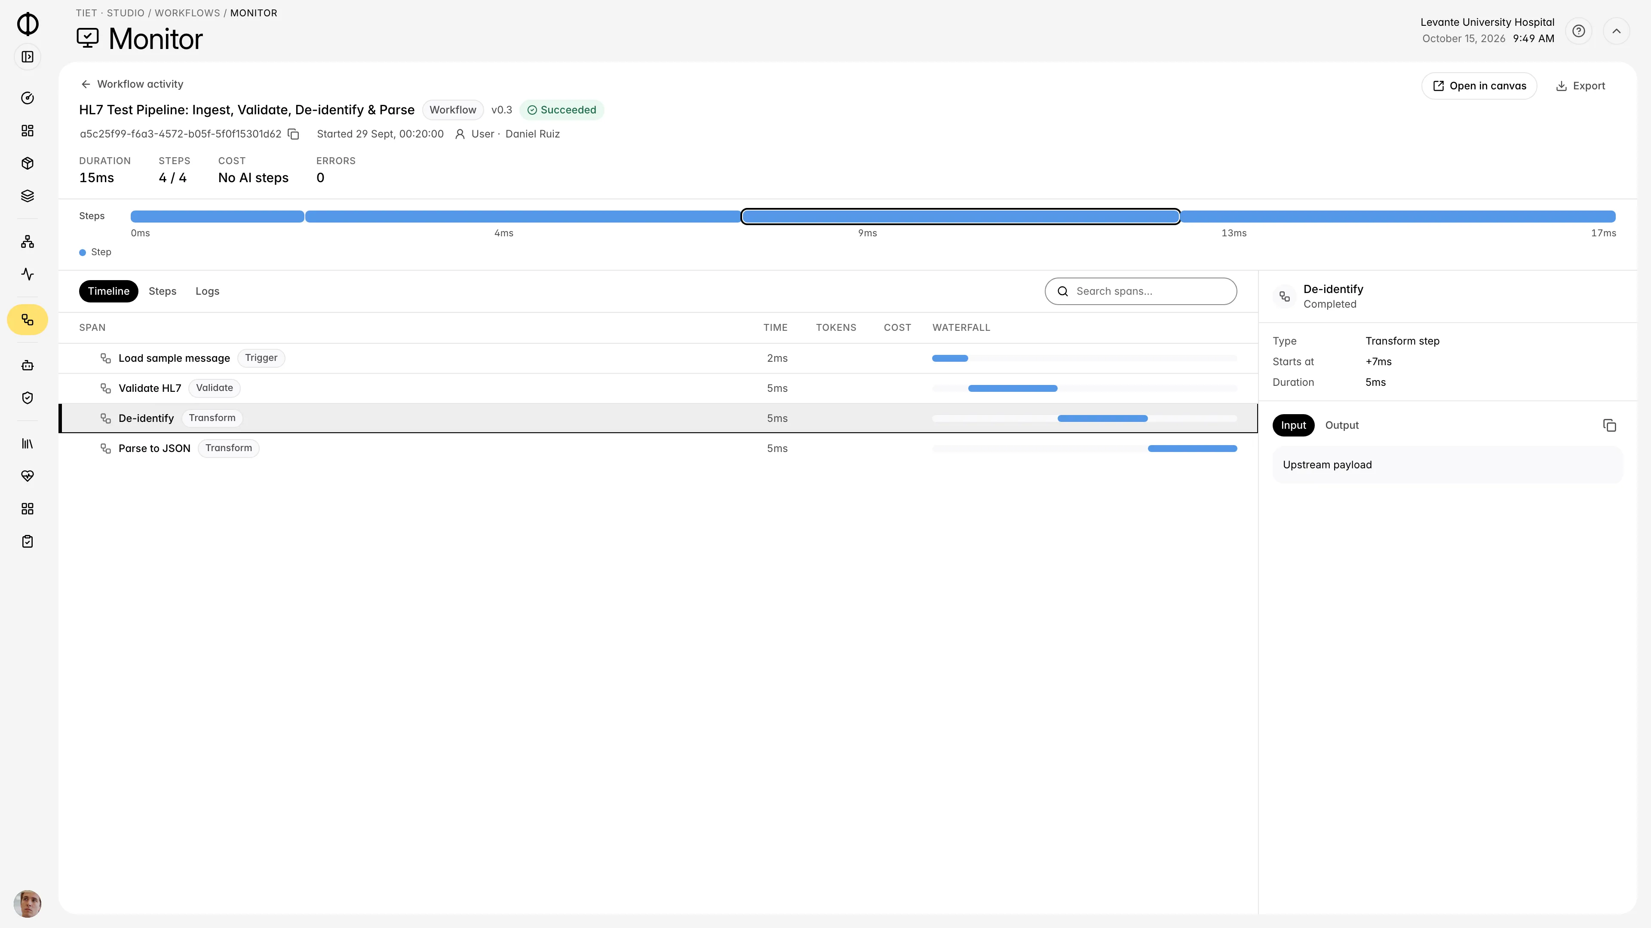Click Parse to JSON's Transform tag
Screen dimensions: 1651x928
click(x=228, y=448)
